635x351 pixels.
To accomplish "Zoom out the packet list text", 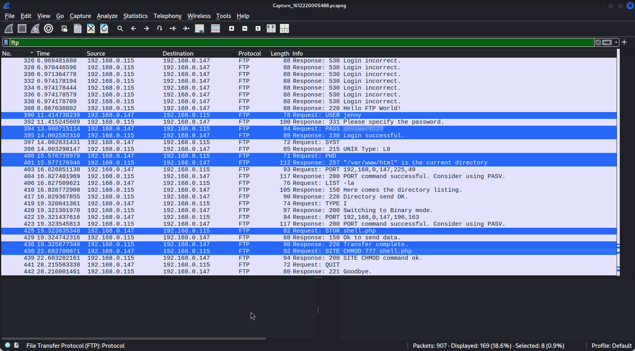I will click(245, 28).
